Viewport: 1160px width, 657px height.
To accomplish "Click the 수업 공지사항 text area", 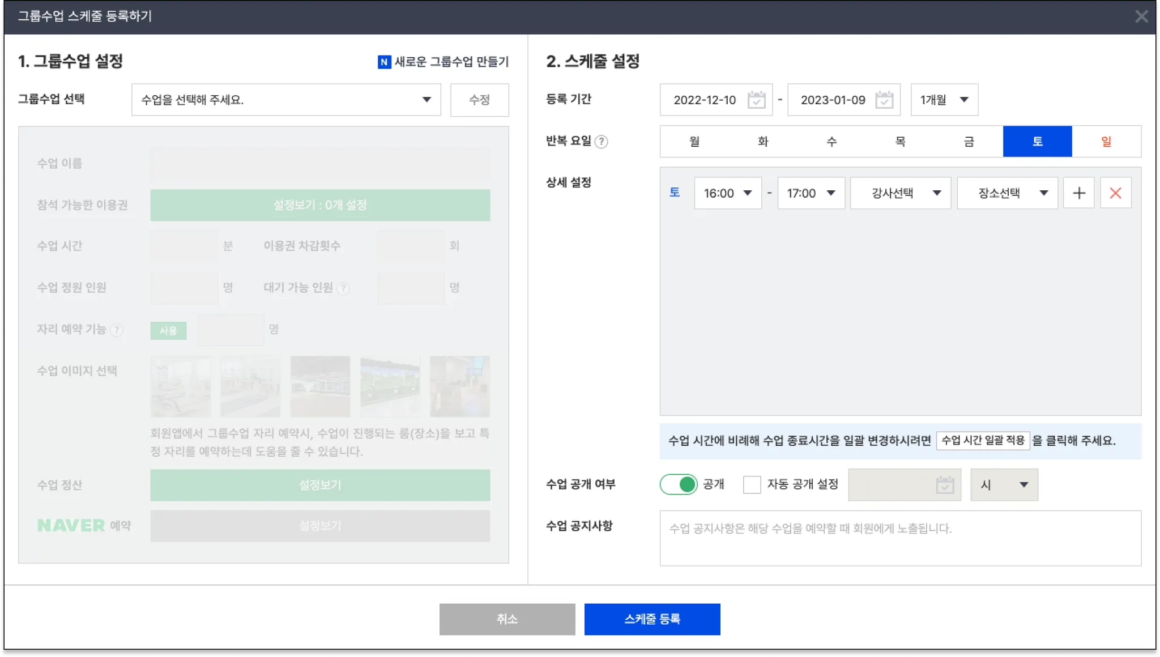I will 900,538.
